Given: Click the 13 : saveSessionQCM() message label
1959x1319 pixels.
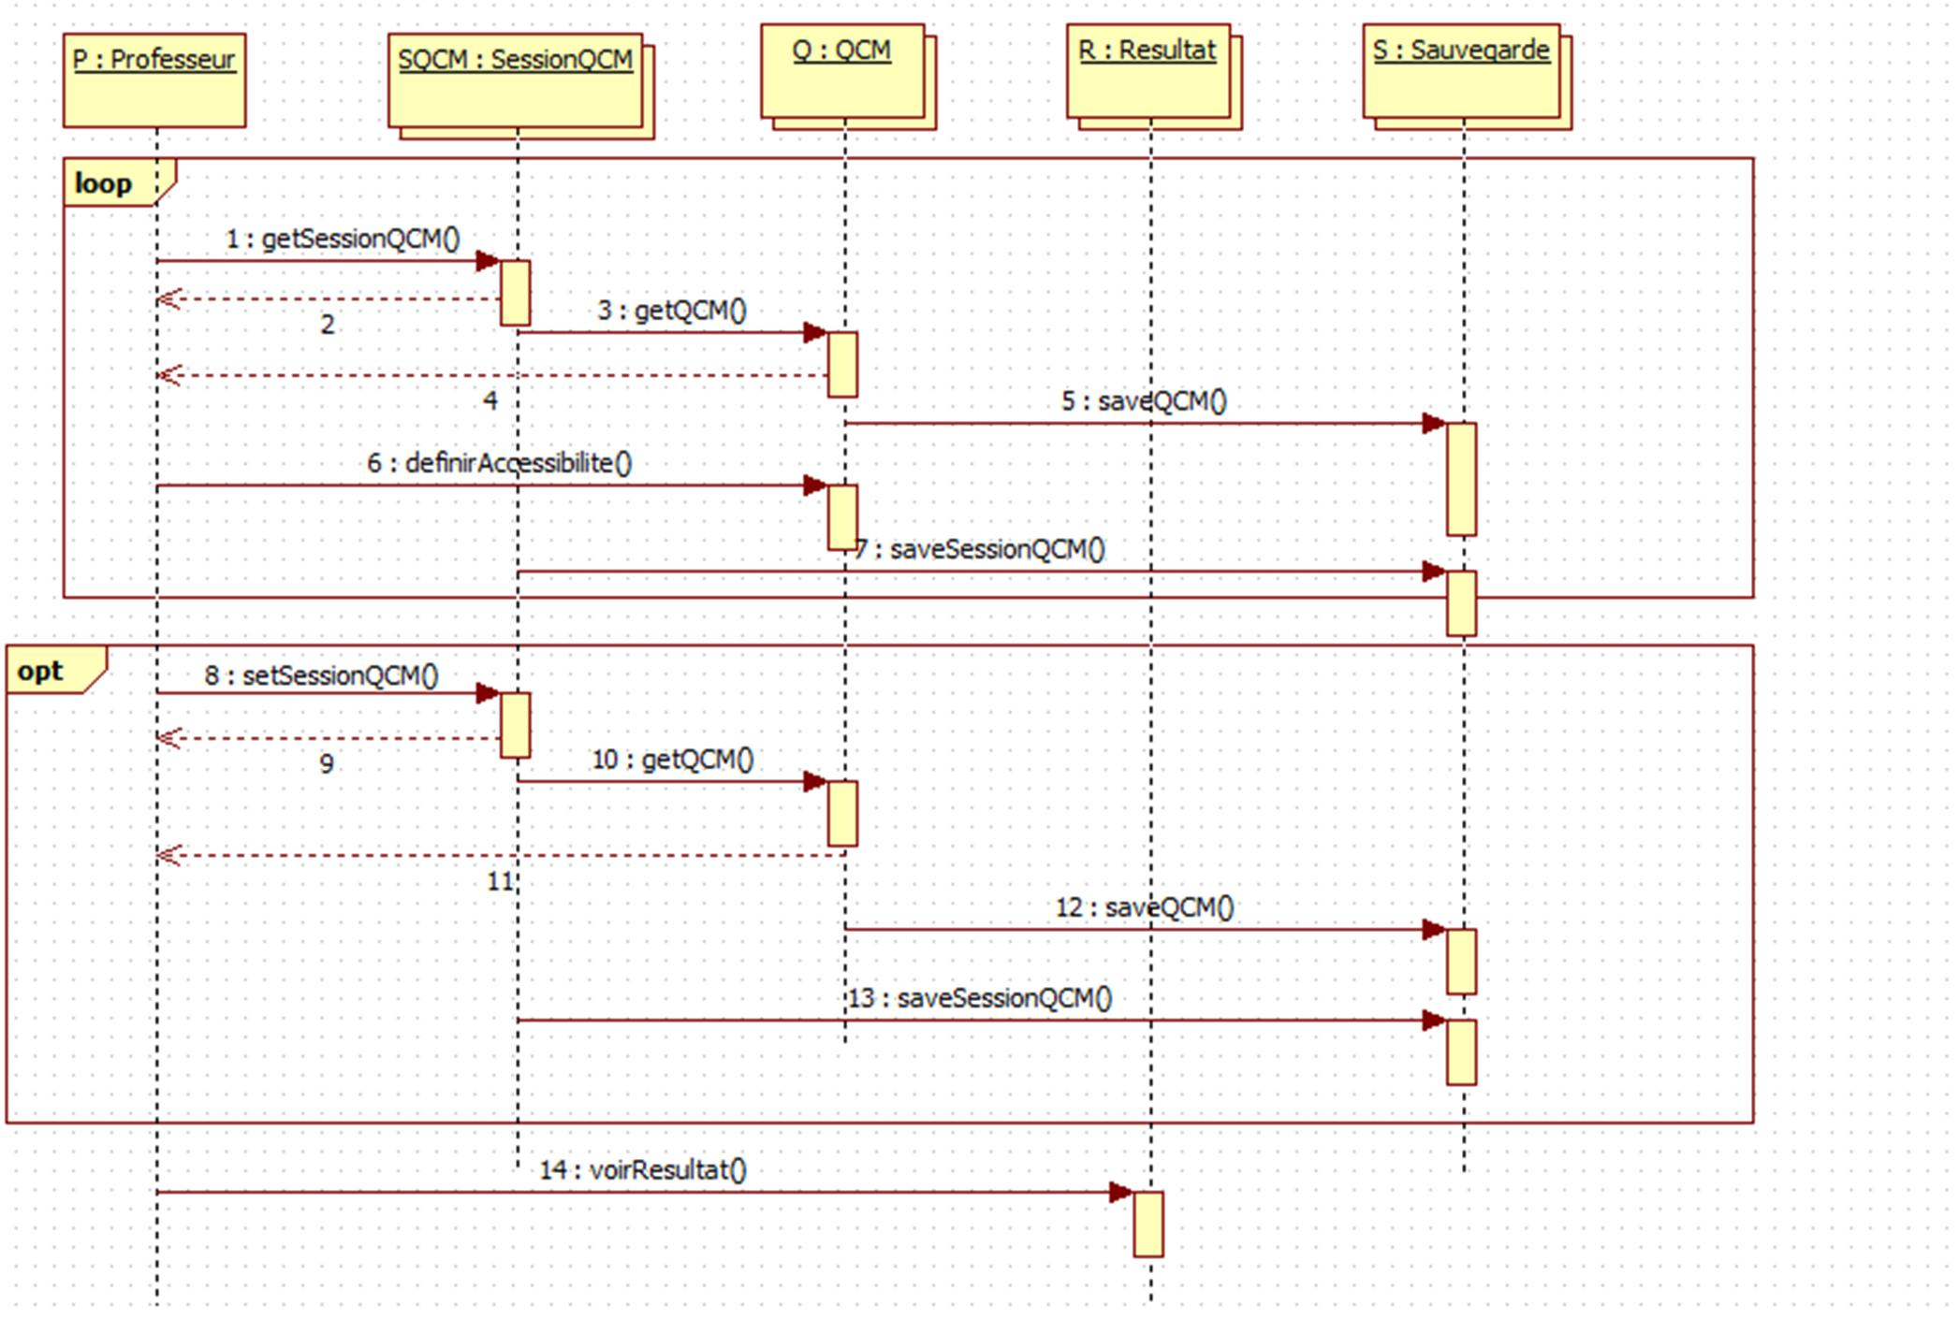Looking at the screenshot, I should [x=980, y=998].
